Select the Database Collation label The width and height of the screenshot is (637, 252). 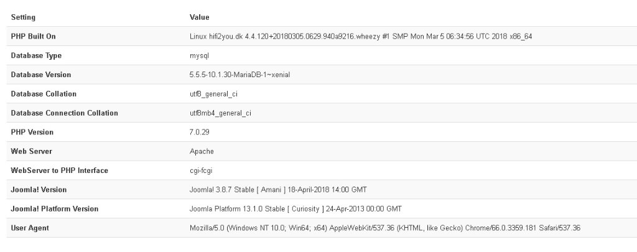tap(44, 94)
